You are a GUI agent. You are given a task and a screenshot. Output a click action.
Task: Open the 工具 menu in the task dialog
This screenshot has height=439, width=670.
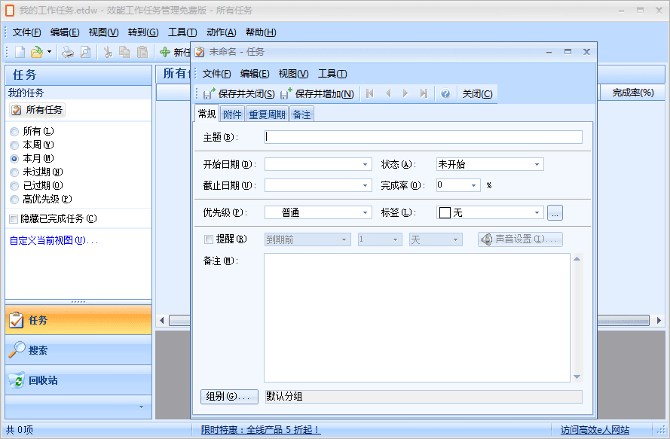(330, 73)
